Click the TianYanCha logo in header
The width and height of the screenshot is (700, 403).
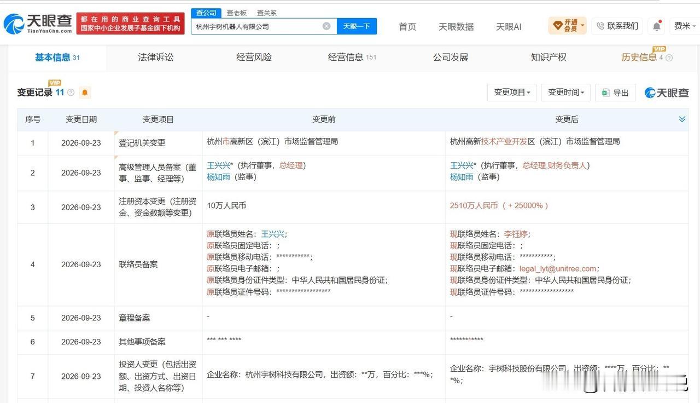pos(38,24)
